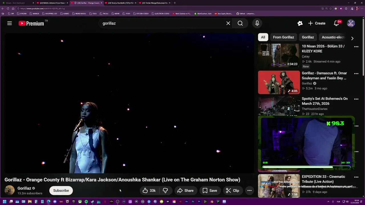Click the magnifier search button
Image resolution: width=365 pixels, height=205 pixels.
(240, 23)
